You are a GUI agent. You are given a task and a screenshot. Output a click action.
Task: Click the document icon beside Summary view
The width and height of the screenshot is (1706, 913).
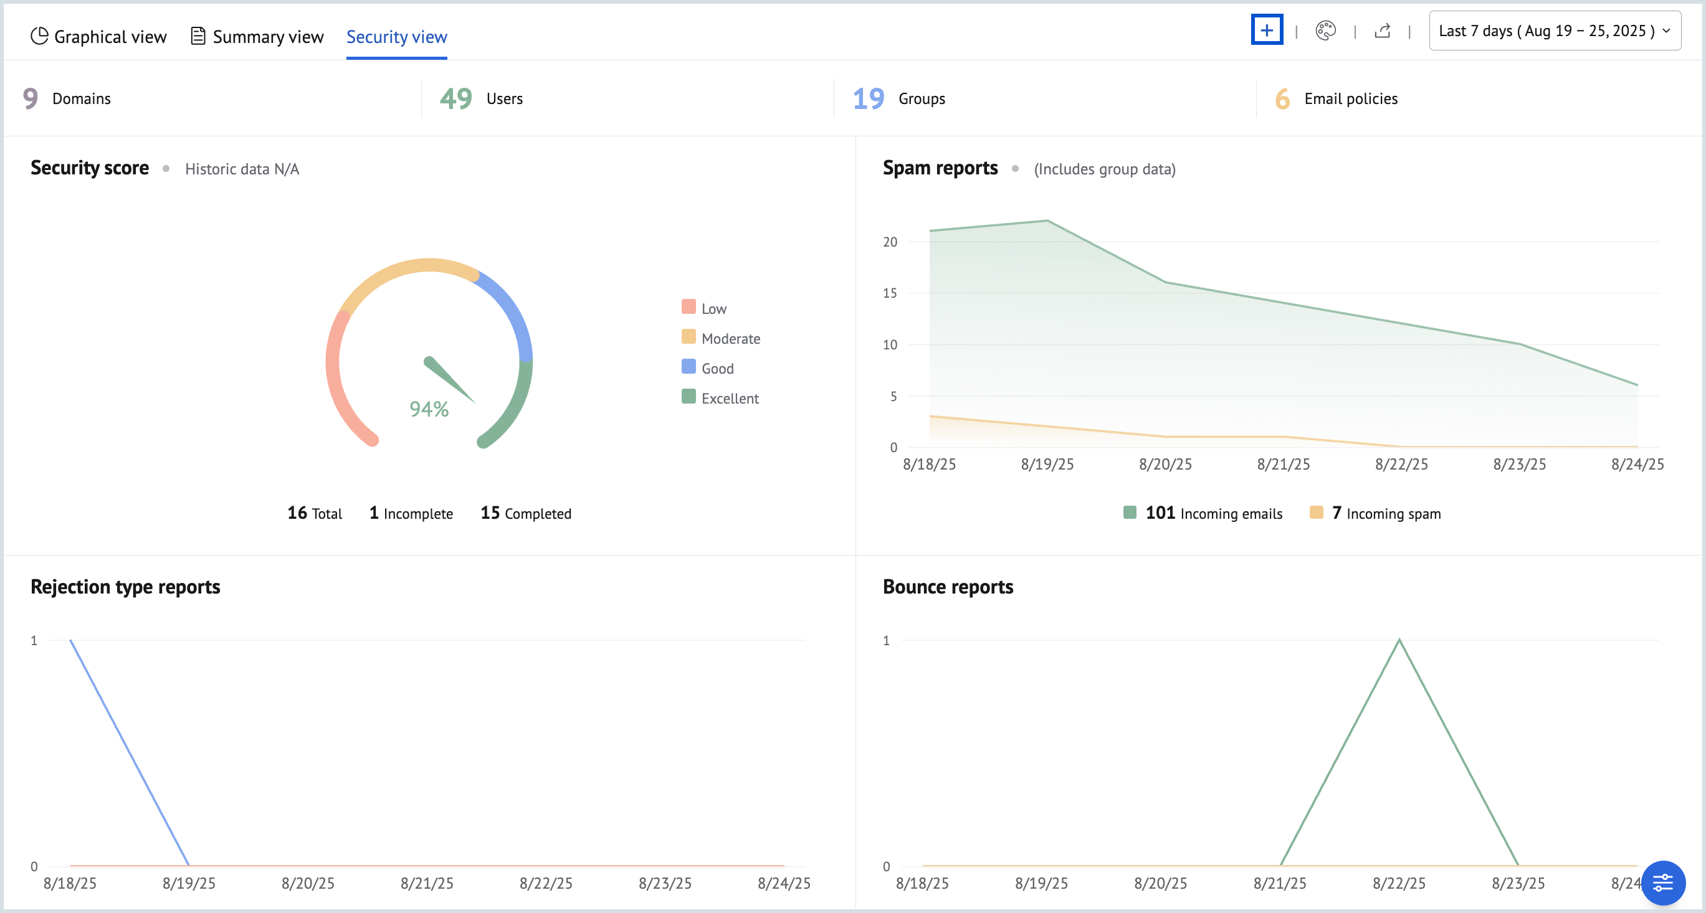[x=198, y=35]
